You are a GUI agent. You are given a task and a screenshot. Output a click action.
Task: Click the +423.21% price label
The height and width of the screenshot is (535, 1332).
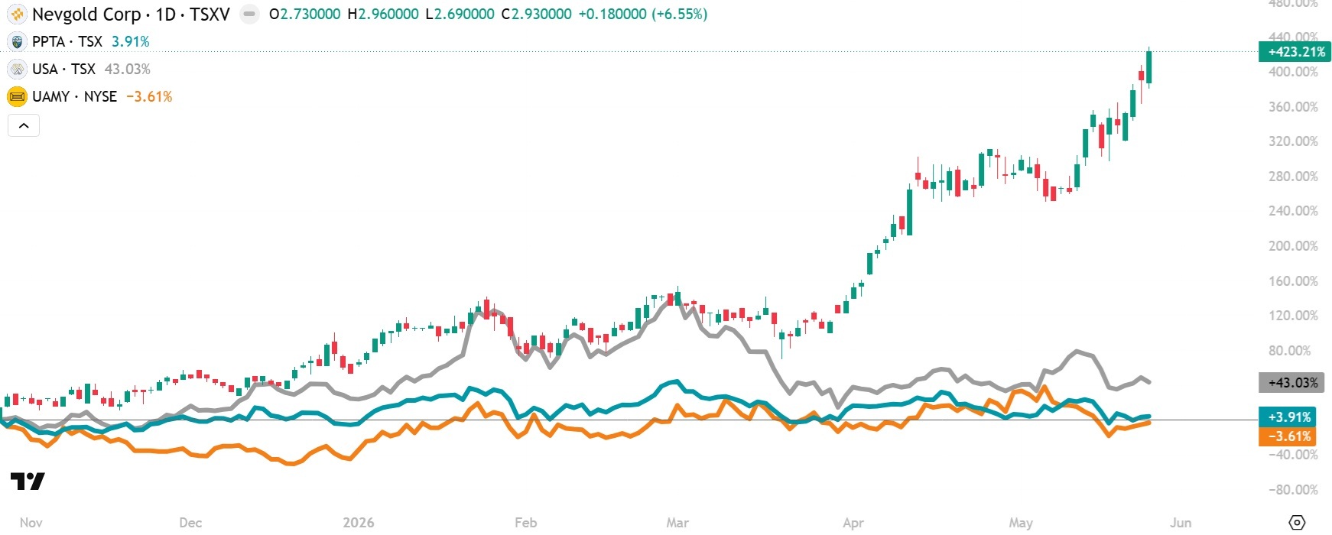(1296, 52)
